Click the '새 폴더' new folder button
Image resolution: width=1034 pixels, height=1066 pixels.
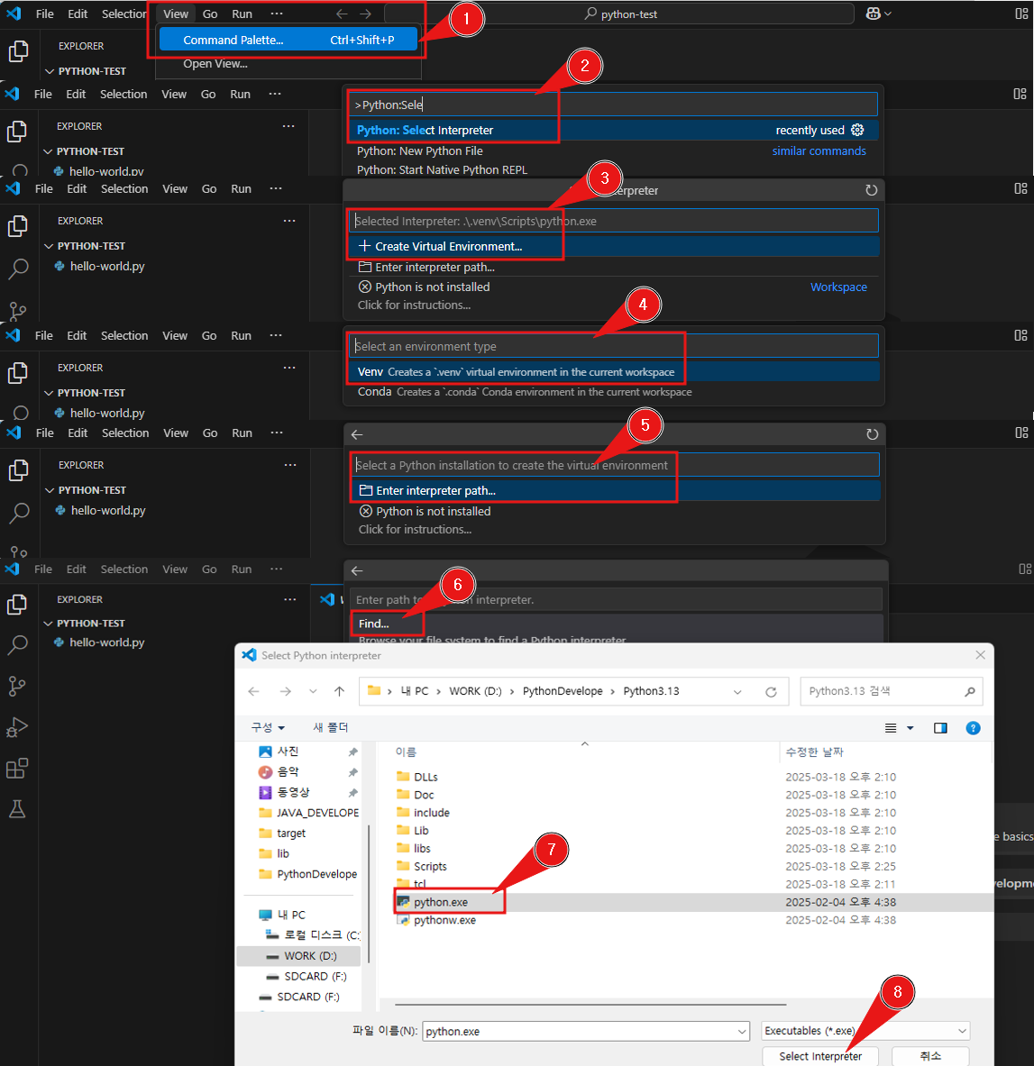tap(331, 727)
